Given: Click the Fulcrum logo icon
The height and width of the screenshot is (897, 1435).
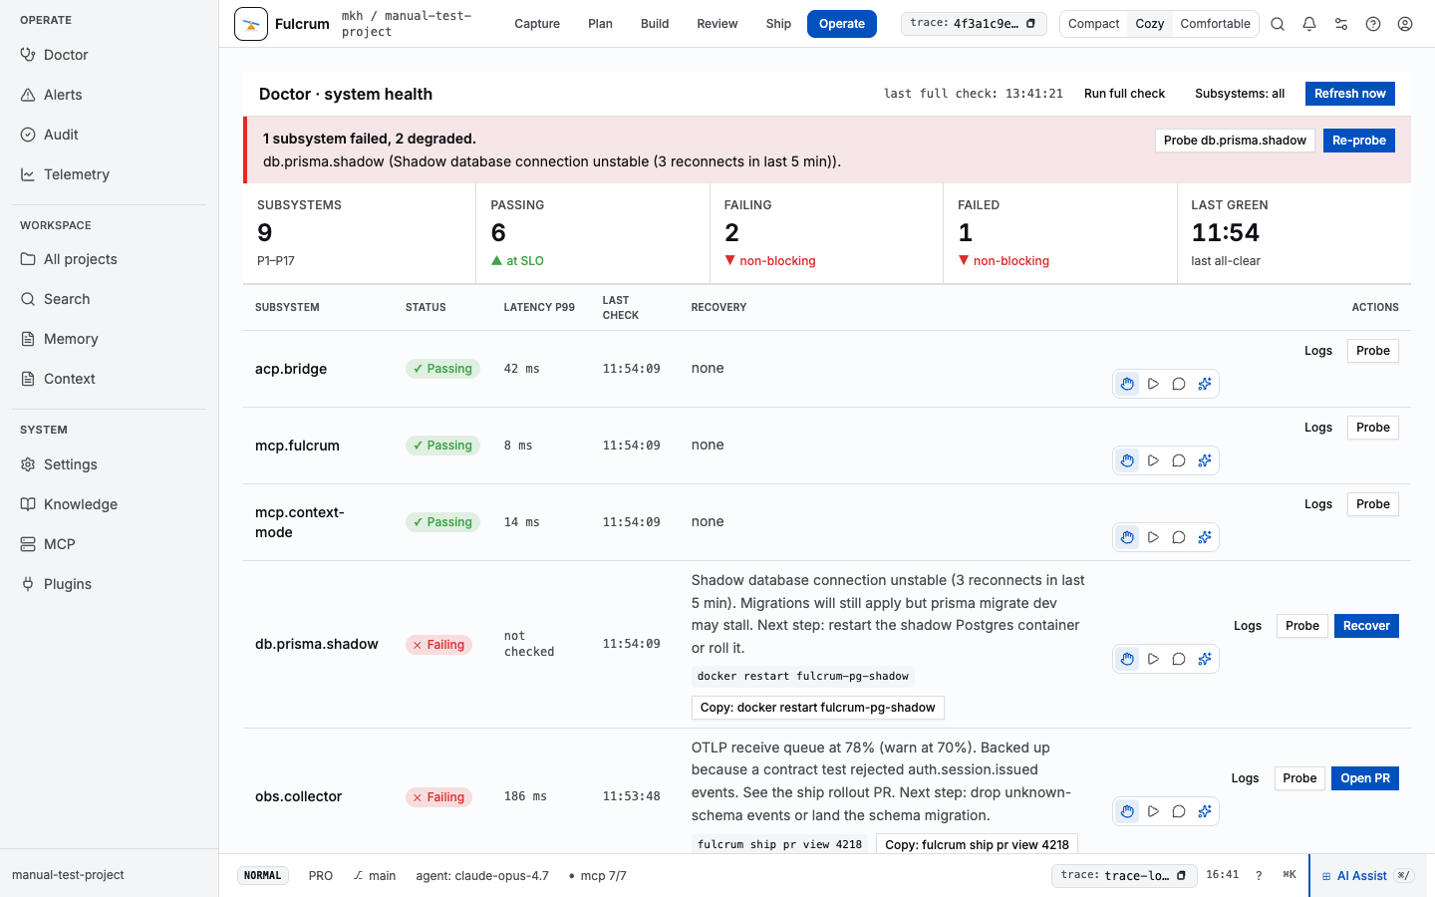Looking at the screenshot, I should pyautogui.click(x=251, y=24).
